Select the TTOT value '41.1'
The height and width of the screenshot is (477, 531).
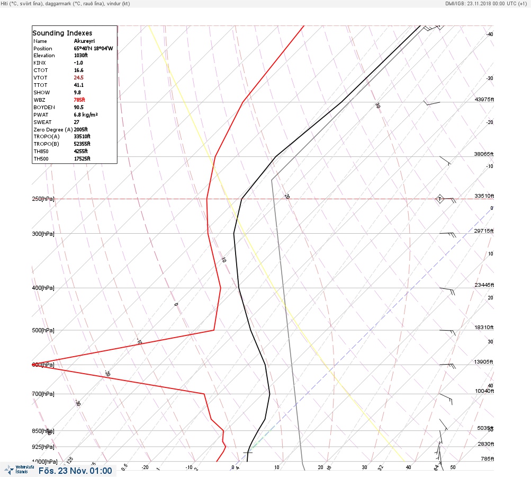coord(78,85)
